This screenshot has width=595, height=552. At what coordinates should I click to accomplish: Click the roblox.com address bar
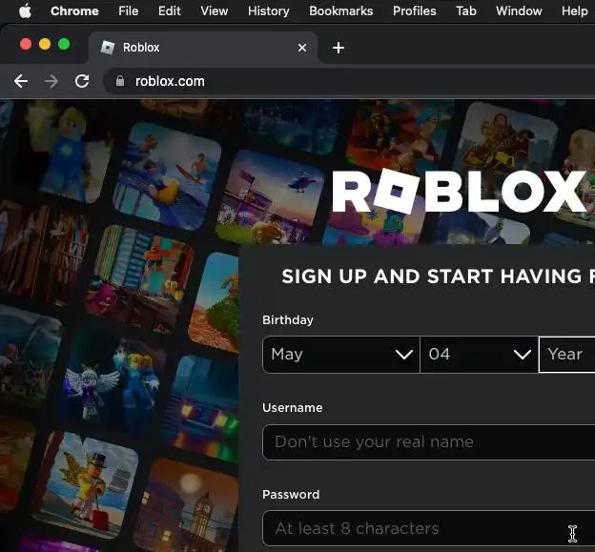point(349,81)
